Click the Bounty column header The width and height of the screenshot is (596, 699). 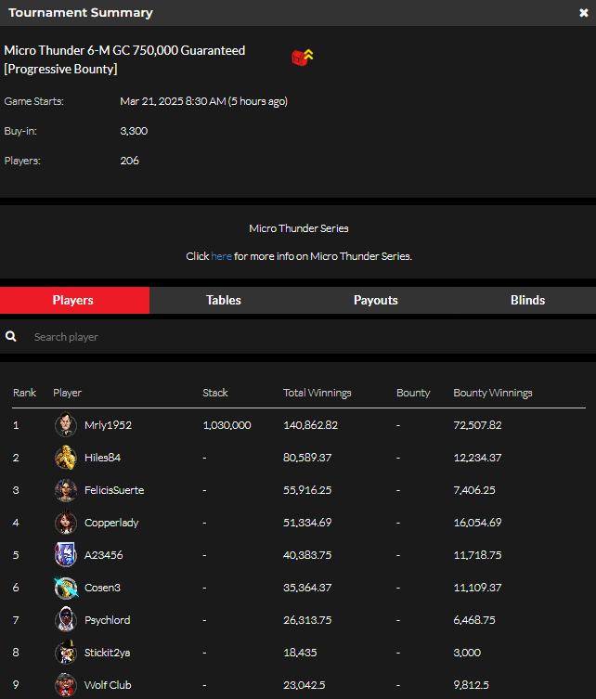pos(413,393)
